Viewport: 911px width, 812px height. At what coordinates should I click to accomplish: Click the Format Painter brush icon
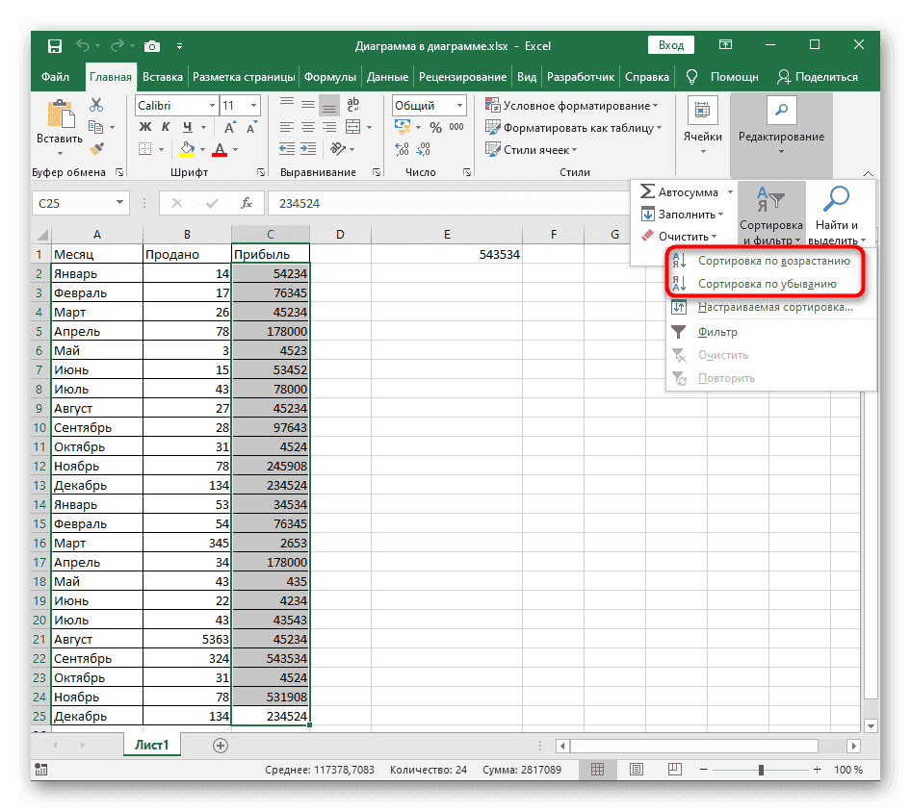click(96, 147)
